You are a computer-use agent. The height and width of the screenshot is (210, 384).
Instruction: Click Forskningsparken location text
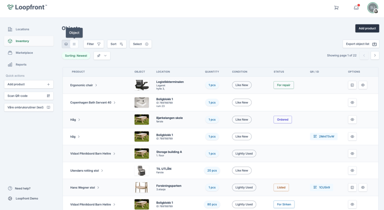[169, 186]
